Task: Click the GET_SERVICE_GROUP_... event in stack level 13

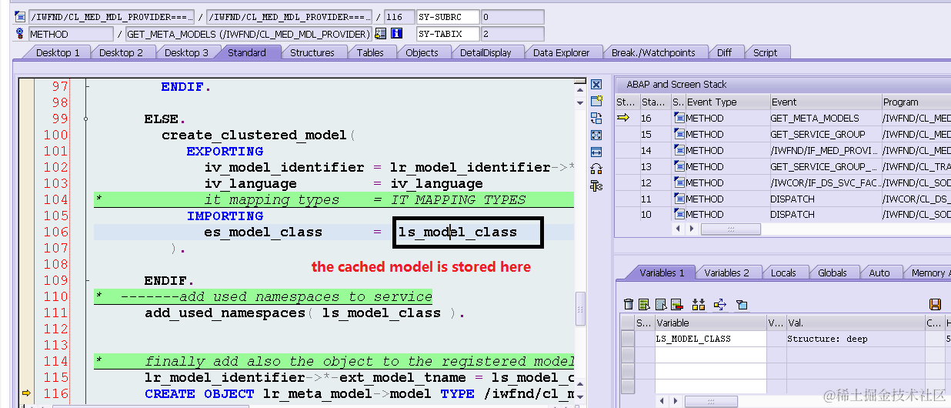Action: [x=825, y=166]
